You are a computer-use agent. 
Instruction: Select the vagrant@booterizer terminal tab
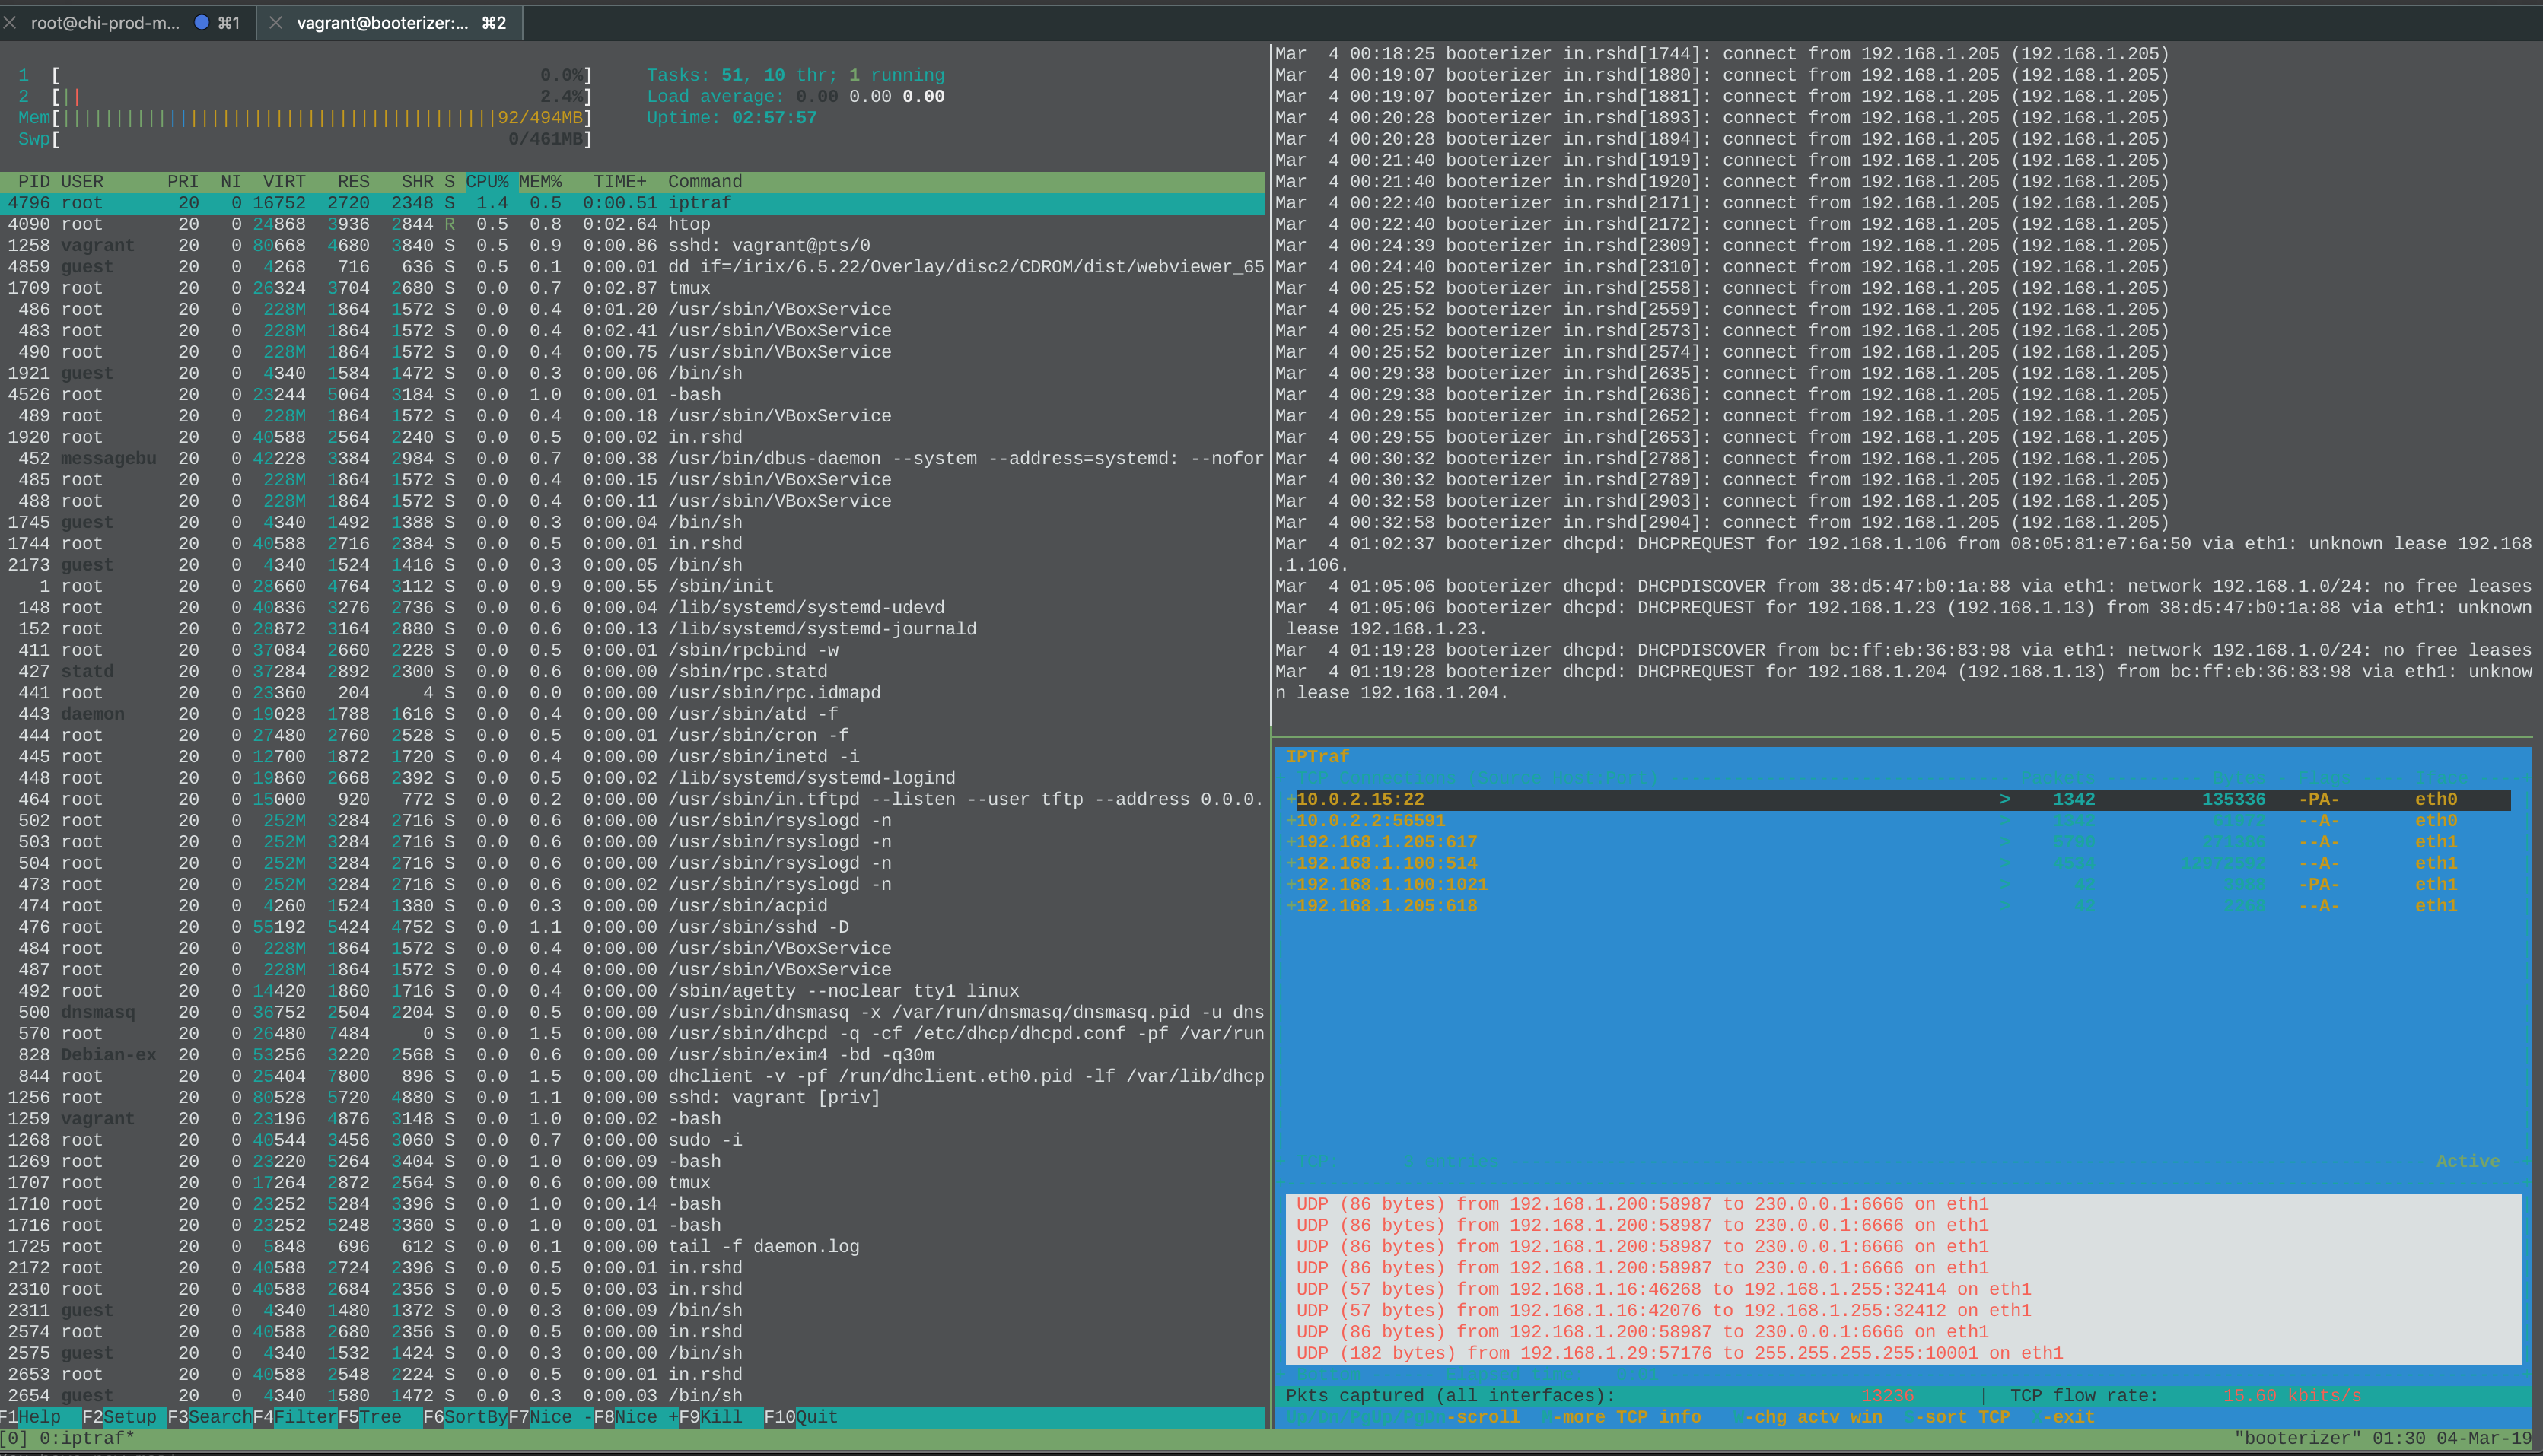click(390, 22)
